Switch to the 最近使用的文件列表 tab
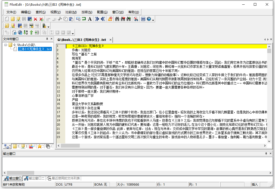This screenshot has width=275, height=189. coord(63,178)
